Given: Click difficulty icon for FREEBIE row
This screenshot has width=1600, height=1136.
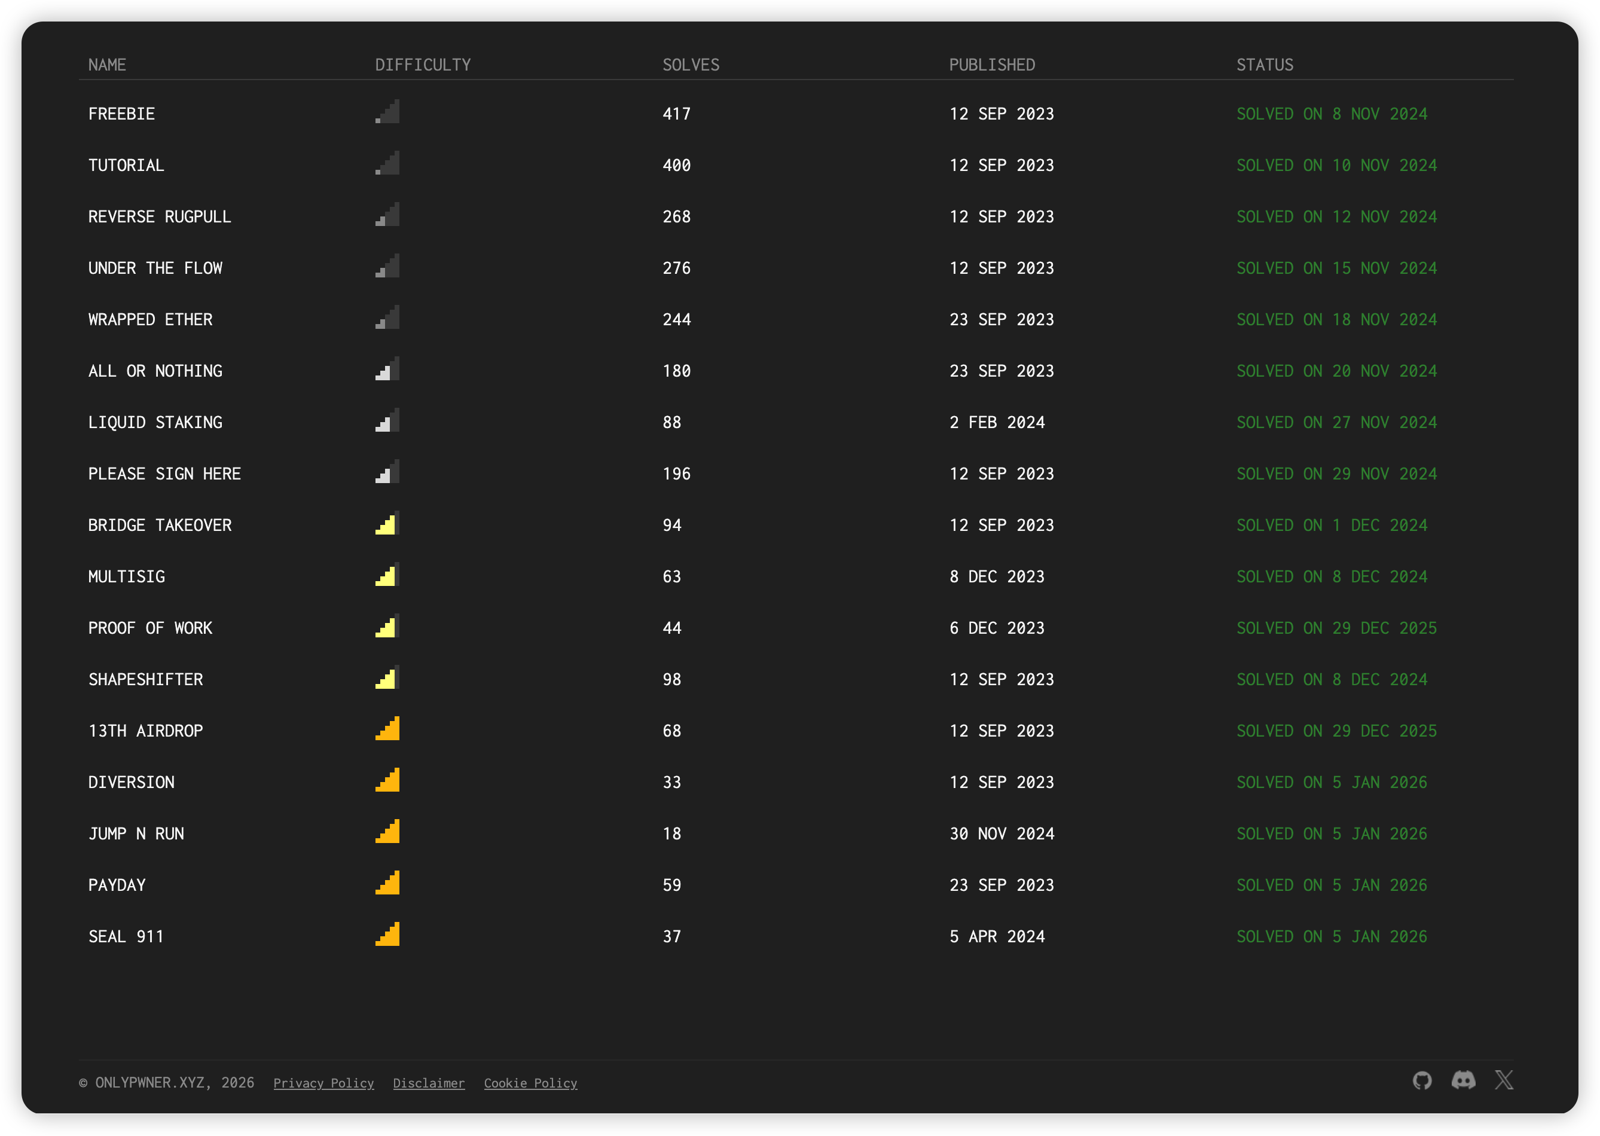Looking at the screenshot, I should [x=387, y=112].
